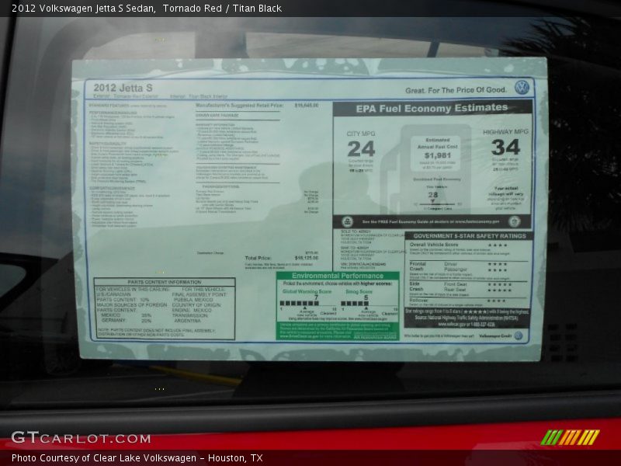Click the Clear Lake Volkswagen photo credit
This screenshot has height=466, width=621.
coord(137,458)
